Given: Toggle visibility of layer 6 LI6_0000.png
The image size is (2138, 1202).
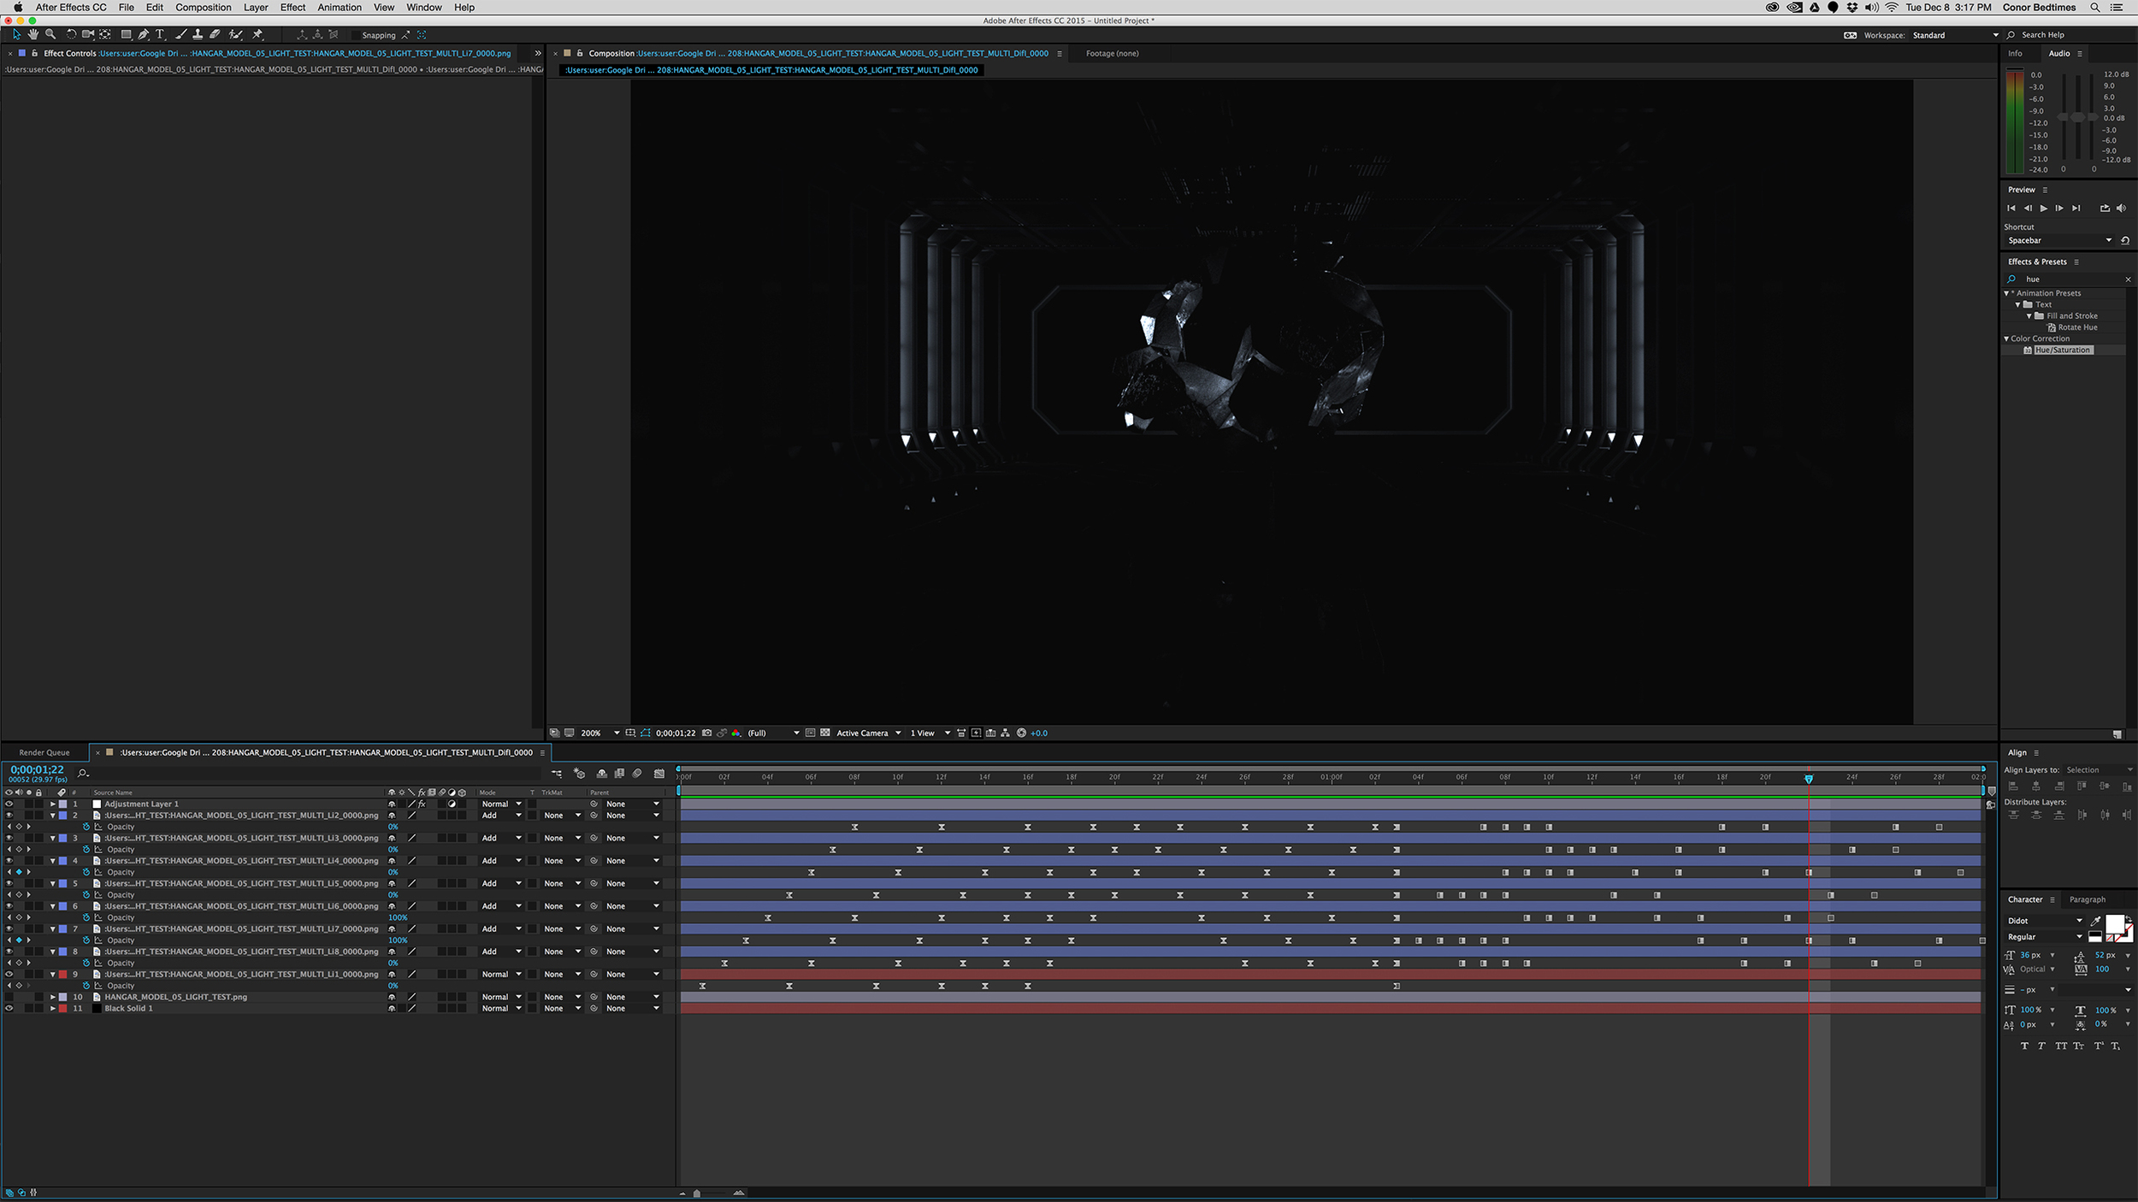Looking at the screenshot, I should click(9, 906).
